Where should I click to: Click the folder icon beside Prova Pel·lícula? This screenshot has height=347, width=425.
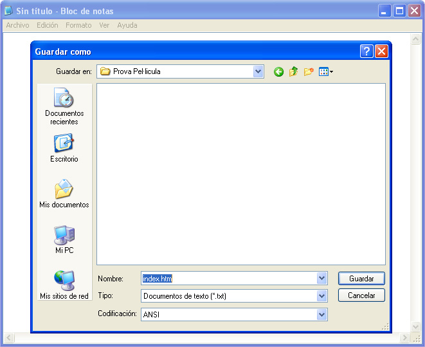(x=105, y=71)
